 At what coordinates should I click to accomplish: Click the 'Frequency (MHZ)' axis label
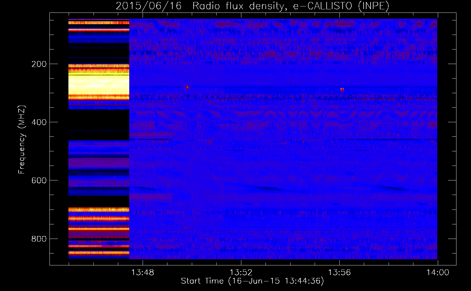22,139
